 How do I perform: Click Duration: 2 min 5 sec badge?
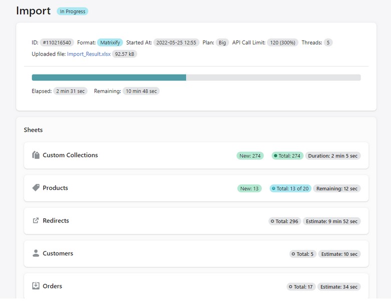coord(333,156)
